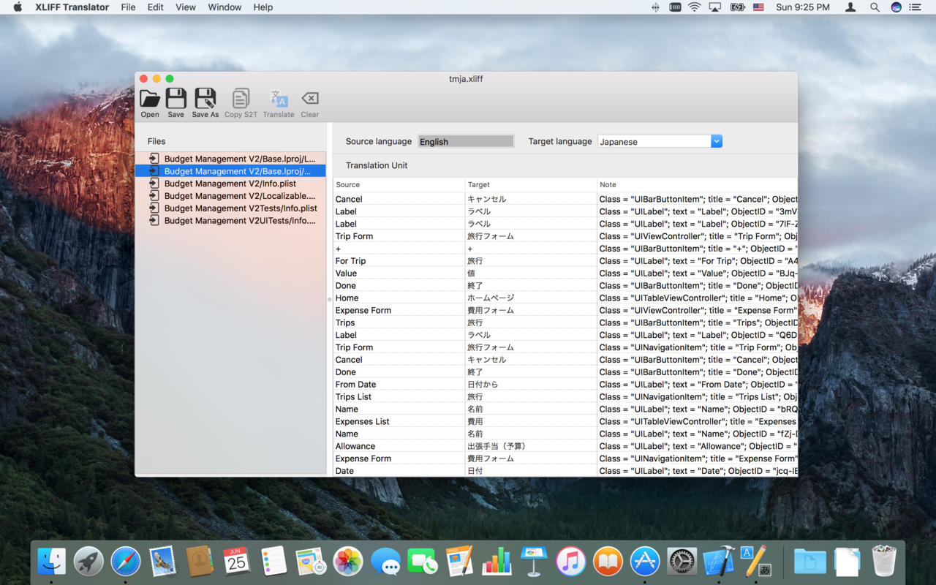Click the Note column header
The width and height of the screenshot is (936, 585).
698,185
